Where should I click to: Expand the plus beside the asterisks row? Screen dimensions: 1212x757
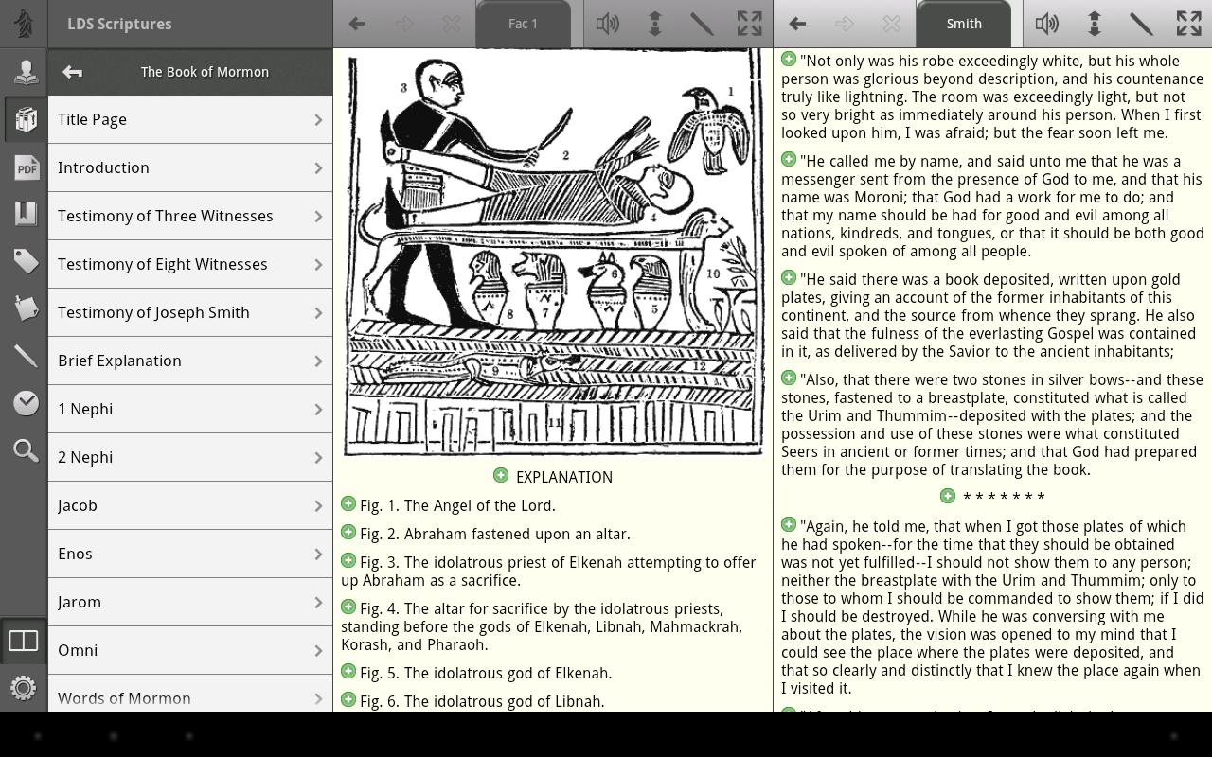[948, 495]
